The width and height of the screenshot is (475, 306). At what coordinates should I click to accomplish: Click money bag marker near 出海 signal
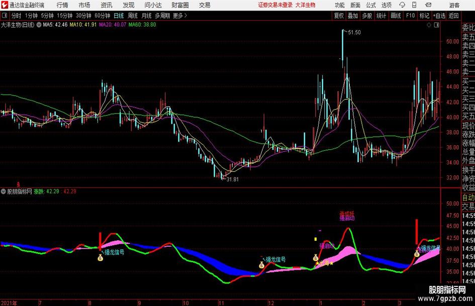point(316,258)
